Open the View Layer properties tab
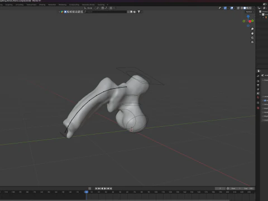The height and width of the screenshot is (201, 268). pyautogui.click(x=258, y=89)
